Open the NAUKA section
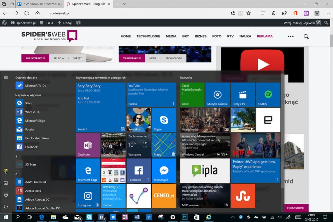This screenshot has width=333, height=222. (x=245, y=36)
